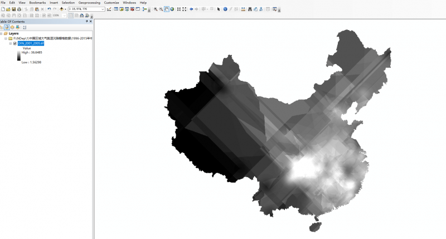
Task: Click the Full Extent globe icon
Action: point(172,9)
